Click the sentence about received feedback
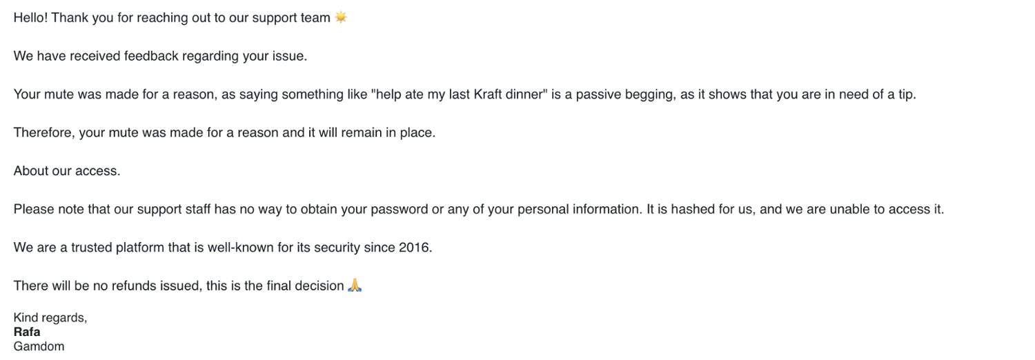The width and height of the screenshot is (1035, 360). click(160, 57)
